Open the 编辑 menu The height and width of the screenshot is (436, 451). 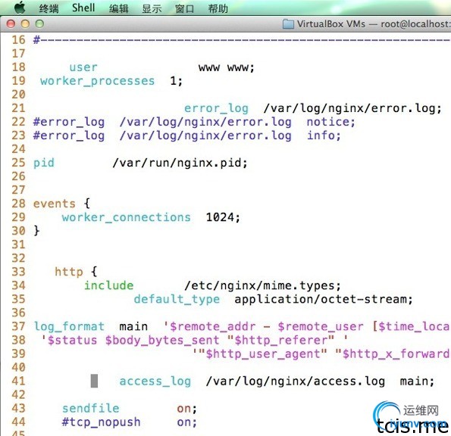[x=118, y=8]
